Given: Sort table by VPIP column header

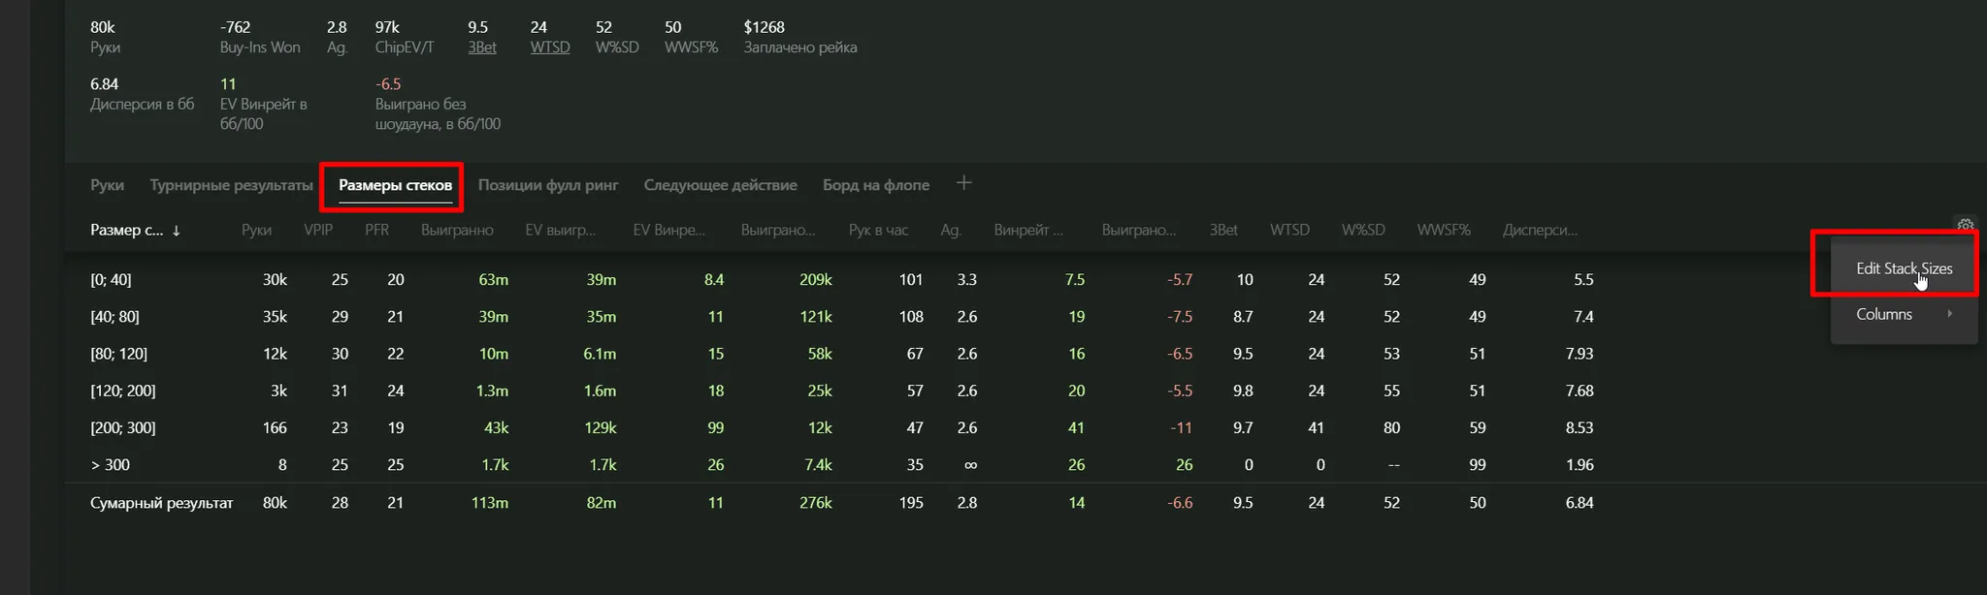Looking at the screenshot, I should [318, 231].
